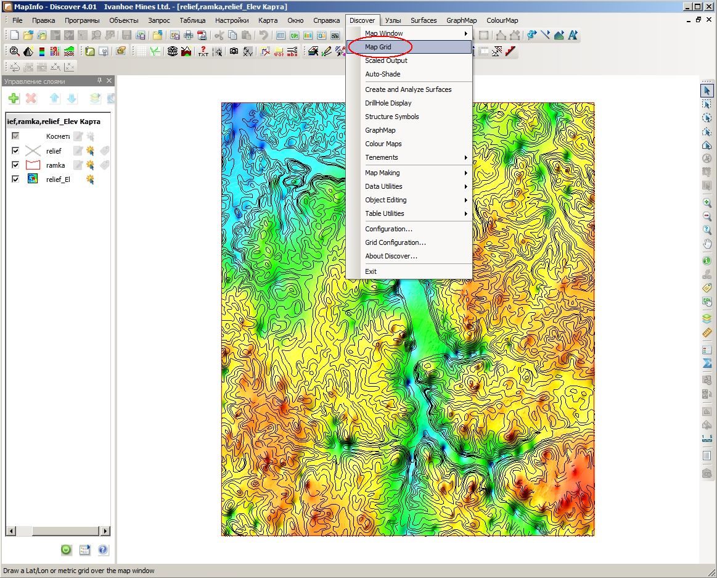Click the camera snapshot toolbar icon

click(234, 51)
